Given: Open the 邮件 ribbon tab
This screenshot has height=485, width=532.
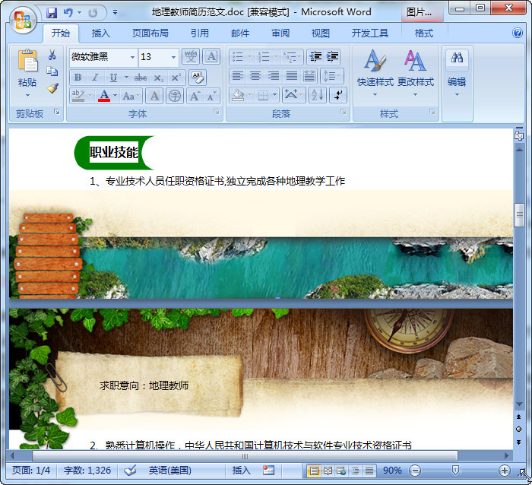Looking at the screenshot, I should pos(240,33).
